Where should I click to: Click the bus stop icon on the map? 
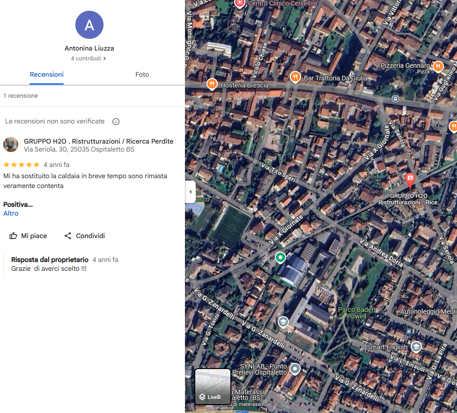(x=395, y=99)
